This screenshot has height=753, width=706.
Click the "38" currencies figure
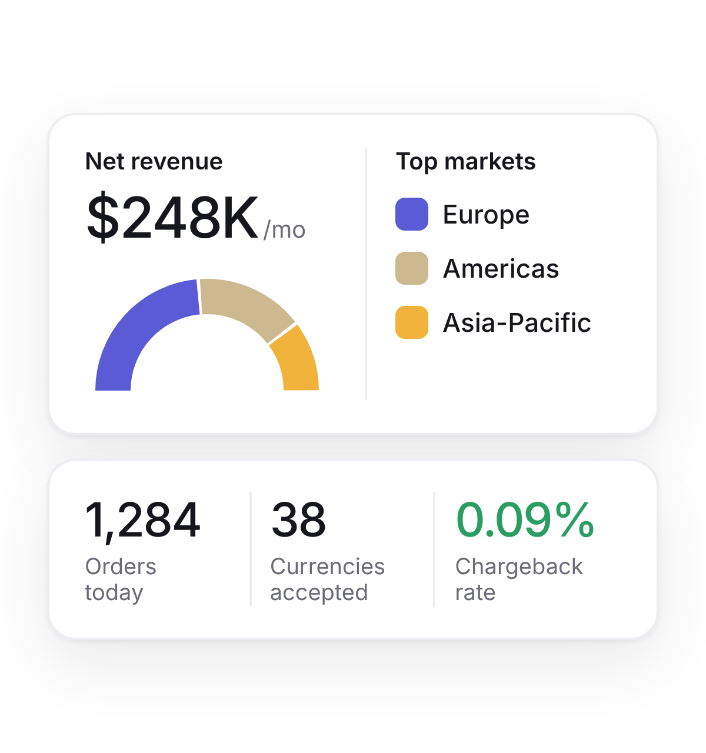(298, 520)
